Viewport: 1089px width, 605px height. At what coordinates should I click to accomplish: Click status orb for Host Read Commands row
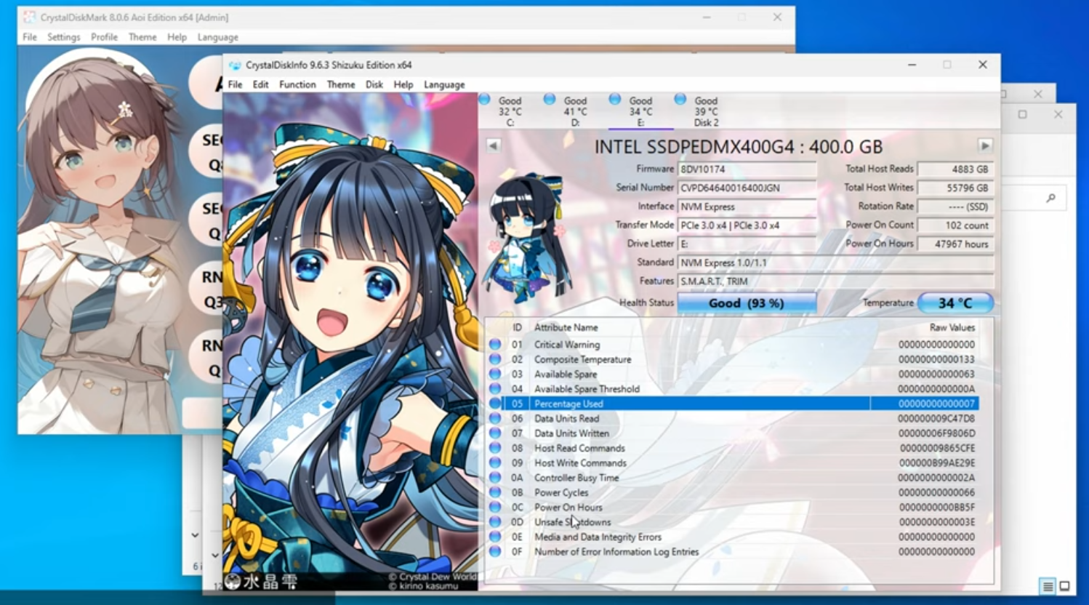point(495,448)
